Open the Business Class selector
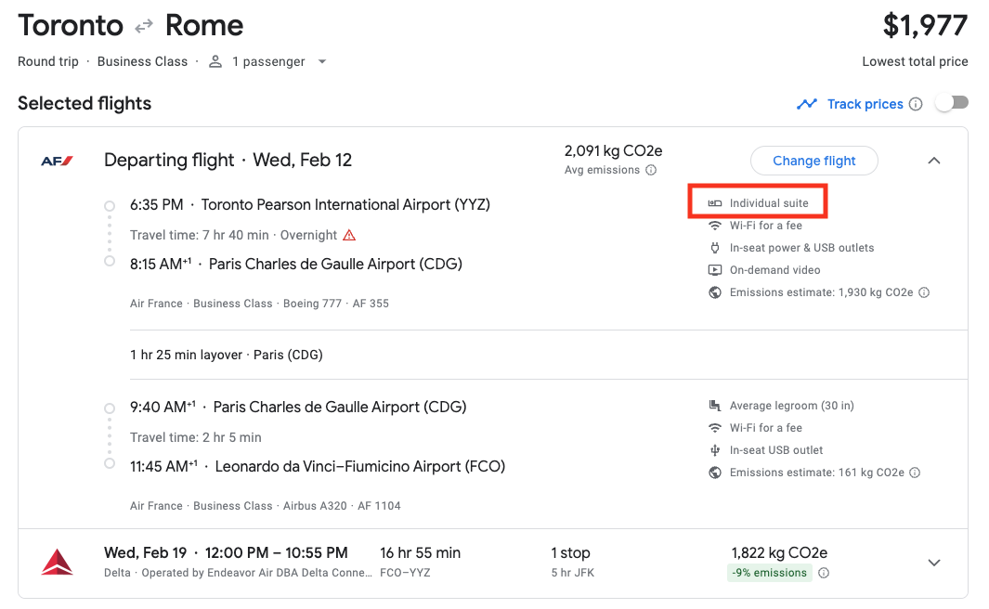989x609 pixels. tap(142, 61)
